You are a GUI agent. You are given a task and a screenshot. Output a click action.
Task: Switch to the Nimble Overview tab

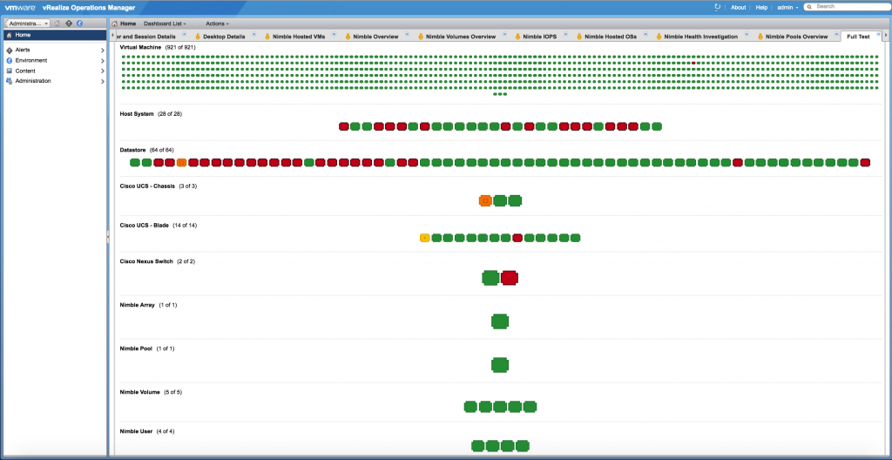[x=375, y=37]
